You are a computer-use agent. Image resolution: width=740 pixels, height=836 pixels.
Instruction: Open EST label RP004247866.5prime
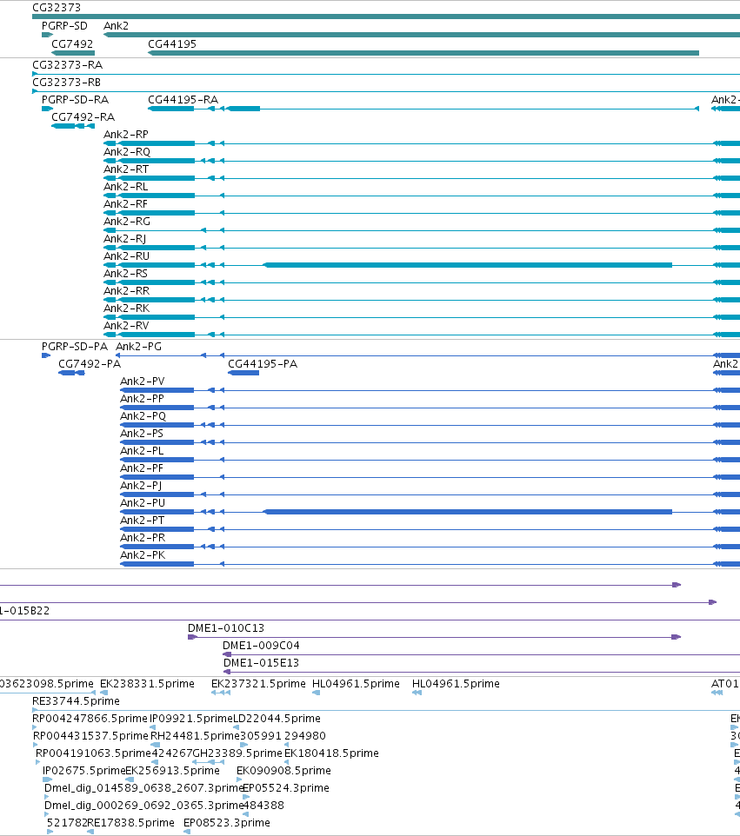click(90, 719)
